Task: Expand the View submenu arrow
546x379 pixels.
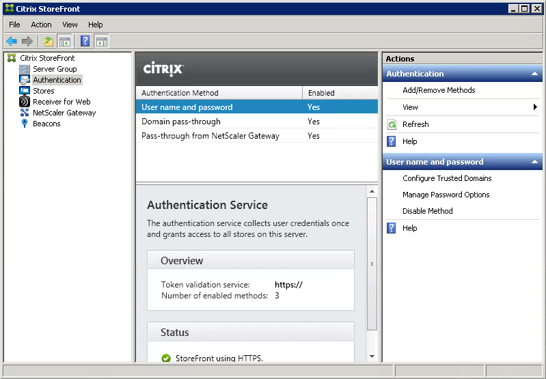Action: (535, 107)
